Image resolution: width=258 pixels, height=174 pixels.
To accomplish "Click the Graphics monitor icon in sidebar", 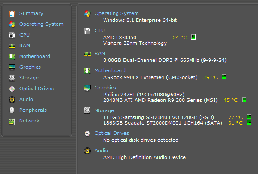I will (12, 67).
